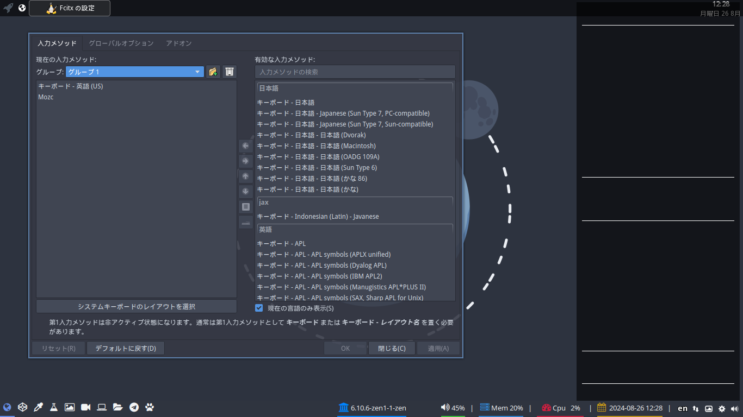Viewport: 743px width, 417px height.
Task: Select APL symbols (Manugistics APL*PLUS II) entry
Action: tap(355, 287)
